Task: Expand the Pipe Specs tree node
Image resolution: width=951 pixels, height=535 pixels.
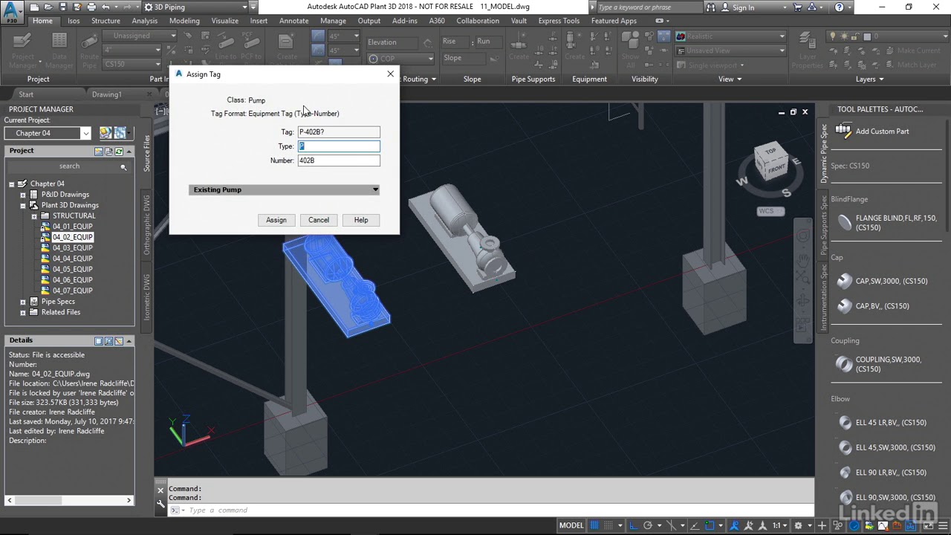Action: 23,302
